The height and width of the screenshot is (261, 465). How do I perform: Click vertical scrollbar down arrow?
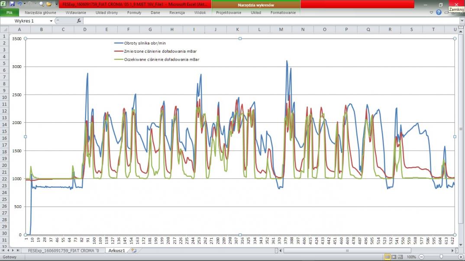click(x=461, y=245)
